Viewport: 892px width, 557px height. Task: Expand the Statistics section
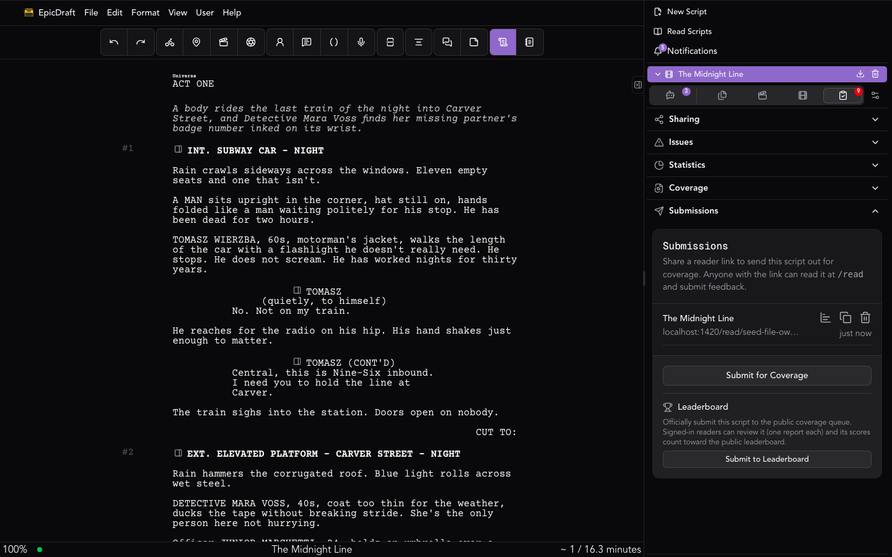click(x=767, y=165)
